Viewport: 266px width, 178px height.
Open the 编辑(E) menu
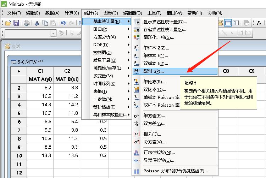coord(33,13)
